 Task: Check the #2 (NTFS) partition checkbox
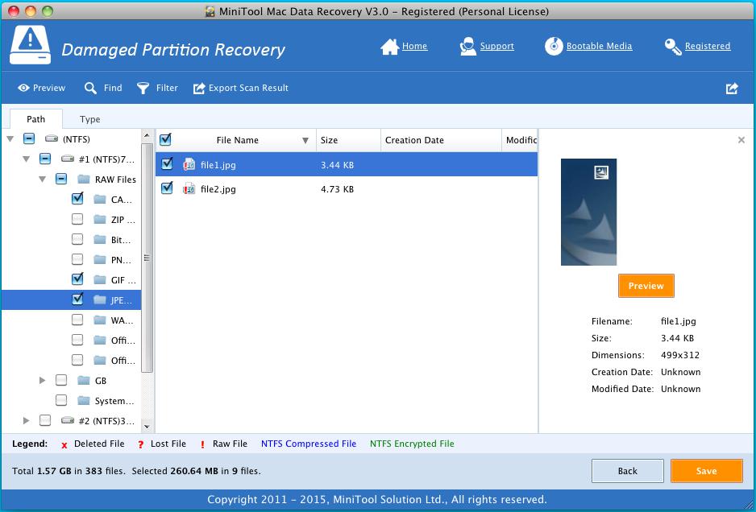pyautogui.click(x=45, y=421)
